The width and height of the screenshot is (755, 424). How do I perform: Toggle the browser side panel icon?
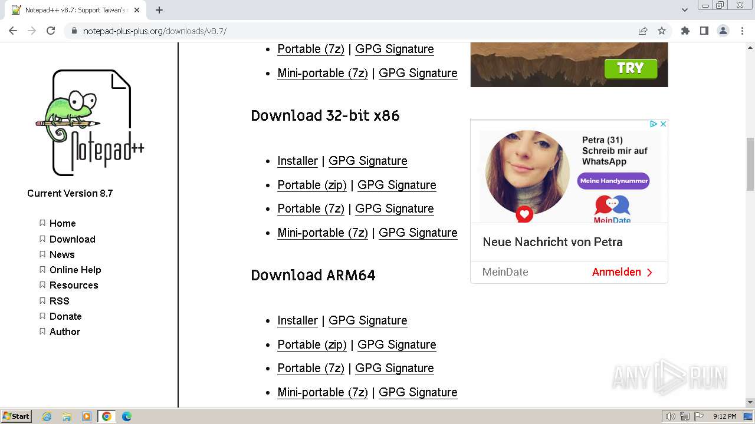click(x=704, y=31)
